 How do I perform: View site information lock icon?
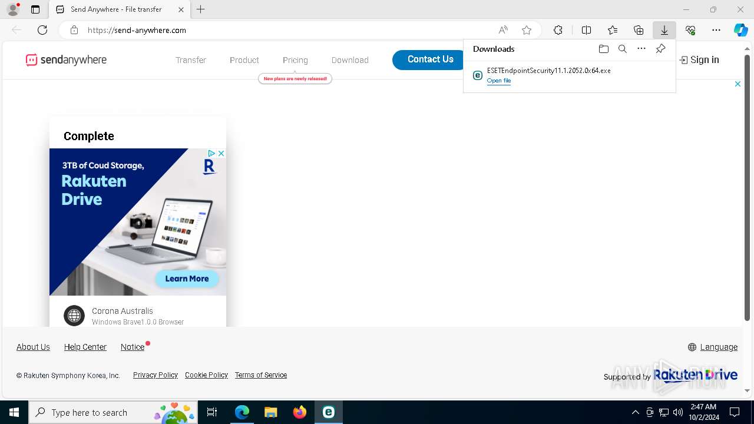(x=74, y=30)
